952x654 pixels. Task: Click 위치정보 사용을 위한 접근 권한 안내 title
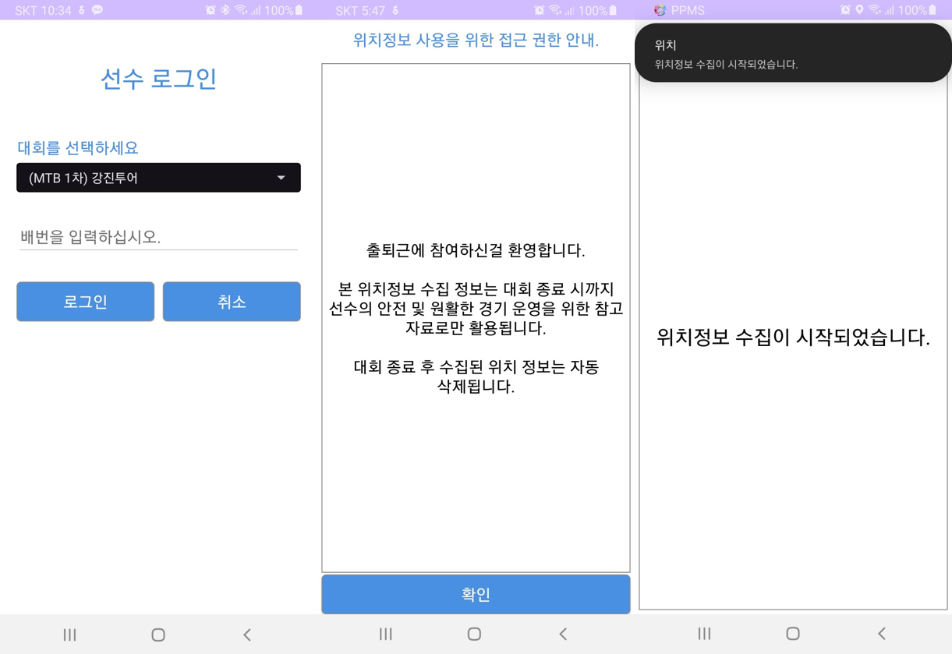[476, 41]
